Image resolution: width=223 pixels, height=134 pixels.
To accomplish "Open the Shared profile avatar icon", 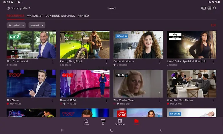I will click(8, 8).
